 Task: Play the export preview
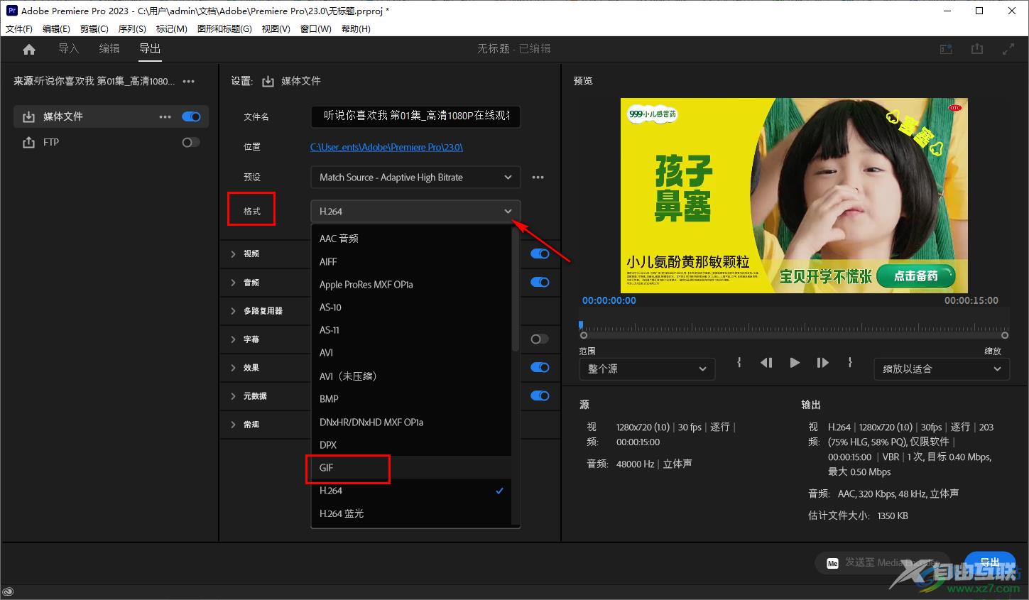pos(795,362)
